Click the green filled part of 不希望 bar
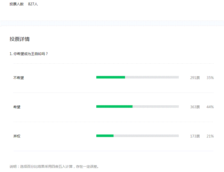This screenshot has width=224, height=172. point(110,77)
